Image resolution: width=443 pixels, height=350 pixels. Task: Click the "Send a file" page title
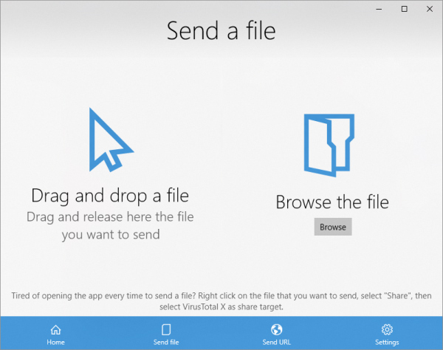[221, 31]
